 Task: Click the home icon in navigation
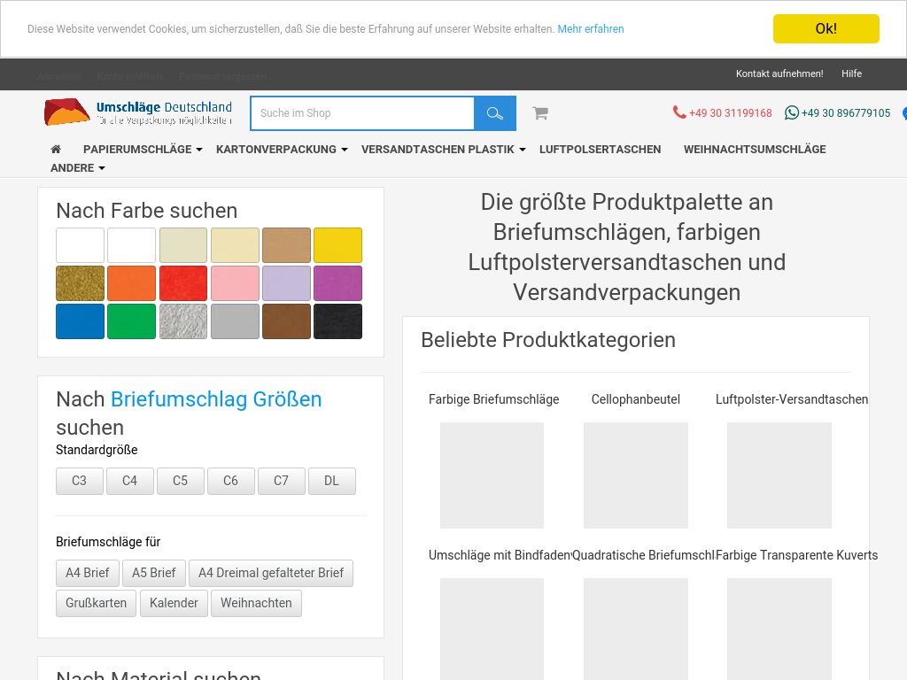pos(56,150)
